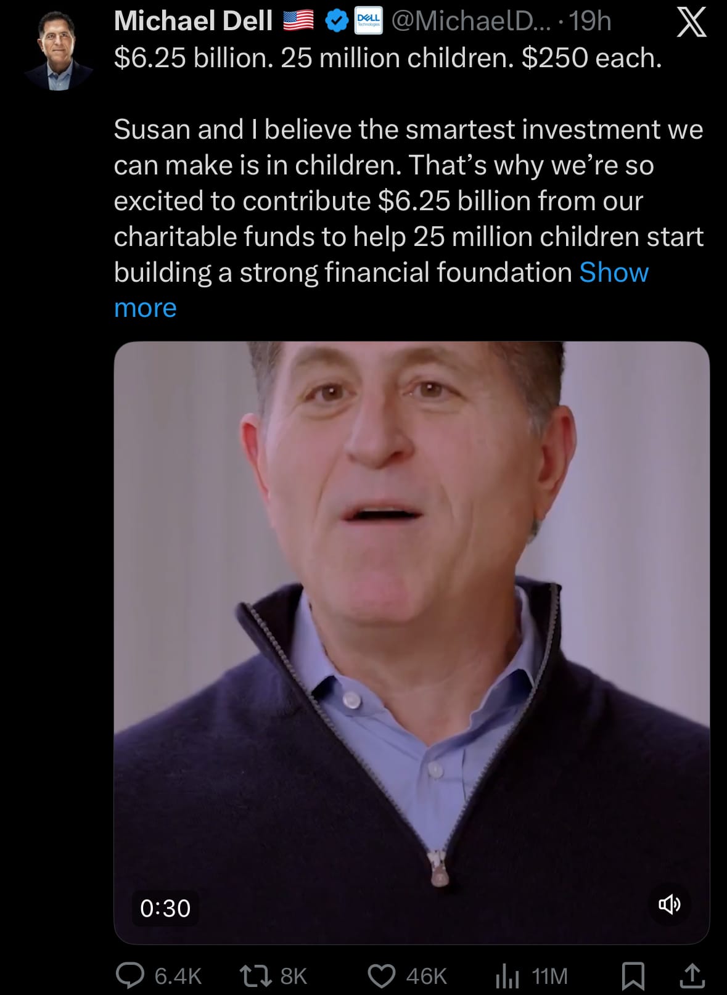The height and width of the screenshot is (995, 727).
Task: Play the embedded video
Action: [x=412, y=642]
